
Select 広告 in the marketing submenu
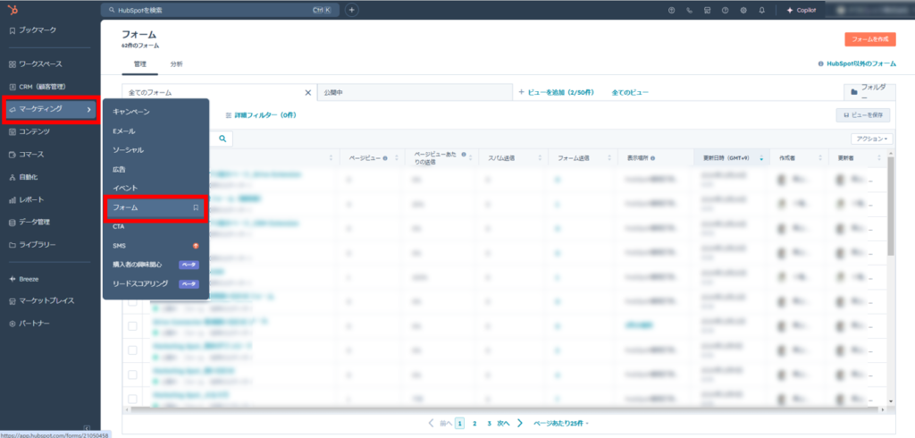pyautogui.click(x=119, y=169)
